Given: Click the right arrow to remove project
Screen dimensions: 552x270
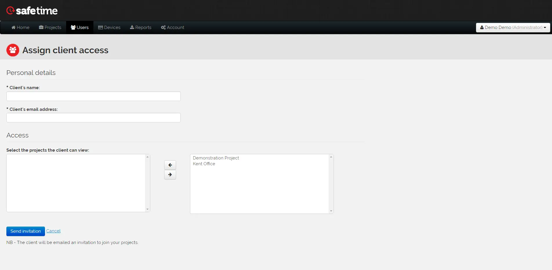Looking at the screenshot, I should coord(170,175).
